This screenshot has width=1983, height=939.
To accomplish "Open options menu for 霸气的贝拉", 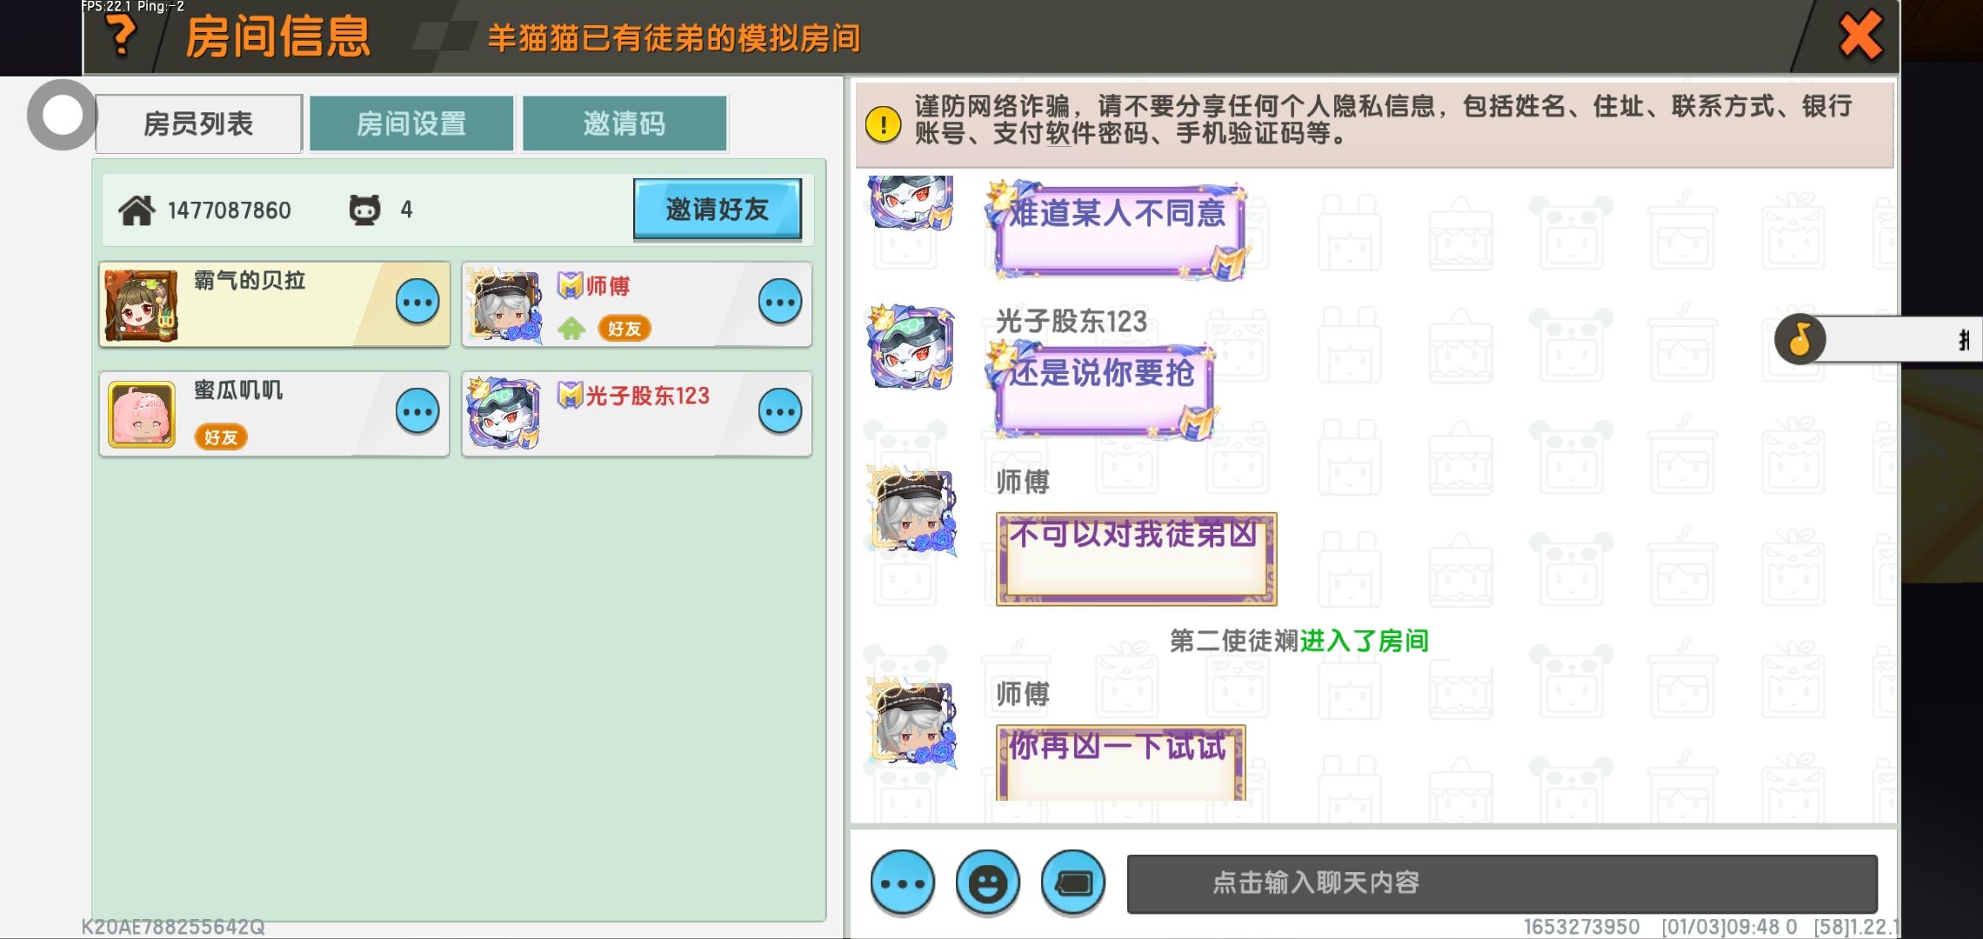I will (417, 303).
